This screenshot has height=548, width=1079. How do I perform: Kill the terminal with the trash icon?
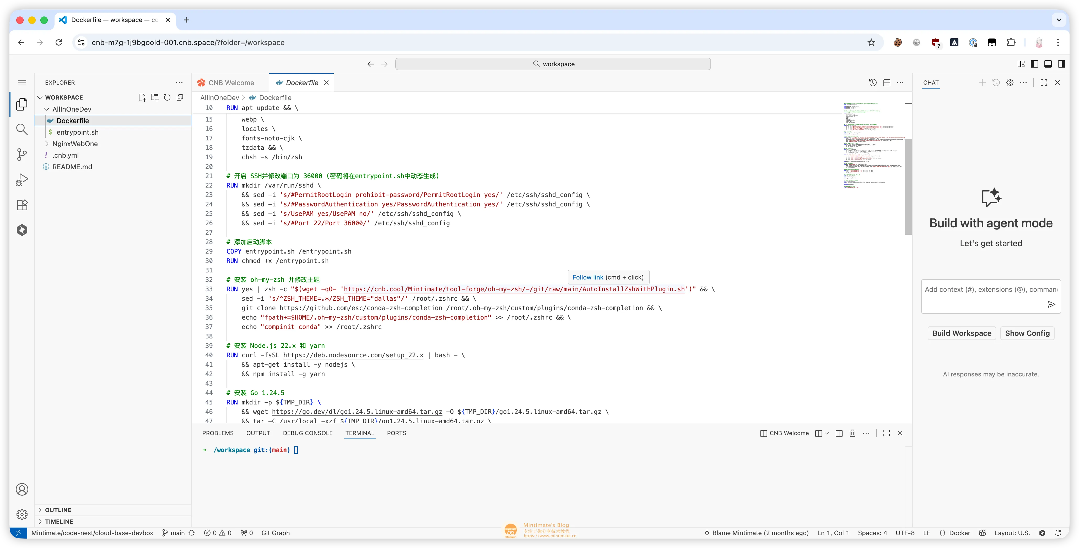point(853,433)
